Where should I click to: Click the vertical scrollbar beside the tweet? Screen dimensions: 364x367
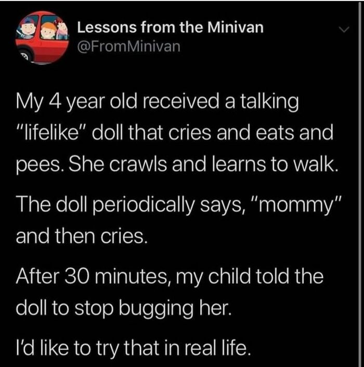[360, 183]
